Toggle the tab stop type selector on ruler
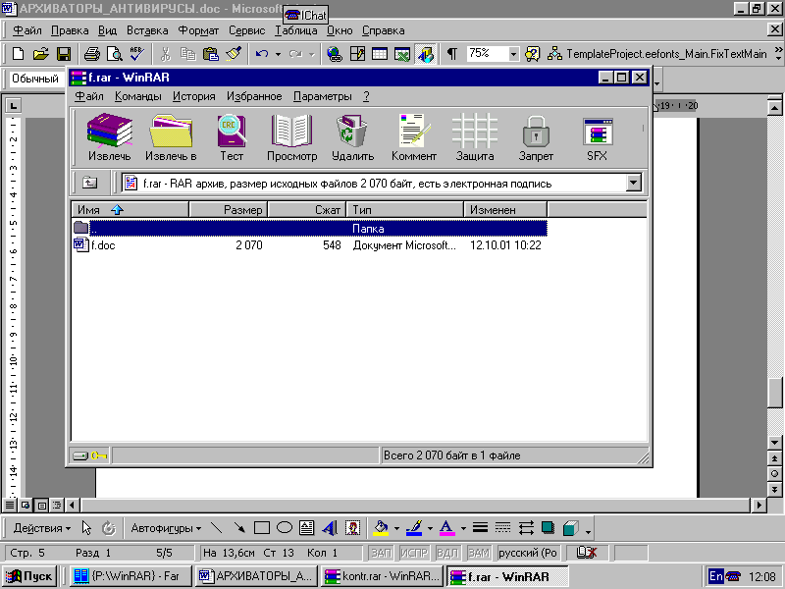The width and height of the screenshot is (785, 589). coord(13,105)
